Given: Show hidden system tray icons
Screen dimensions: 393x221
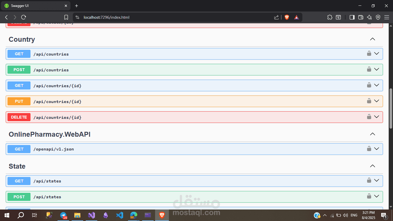Looking at the screenshot, I should [325, 215].
